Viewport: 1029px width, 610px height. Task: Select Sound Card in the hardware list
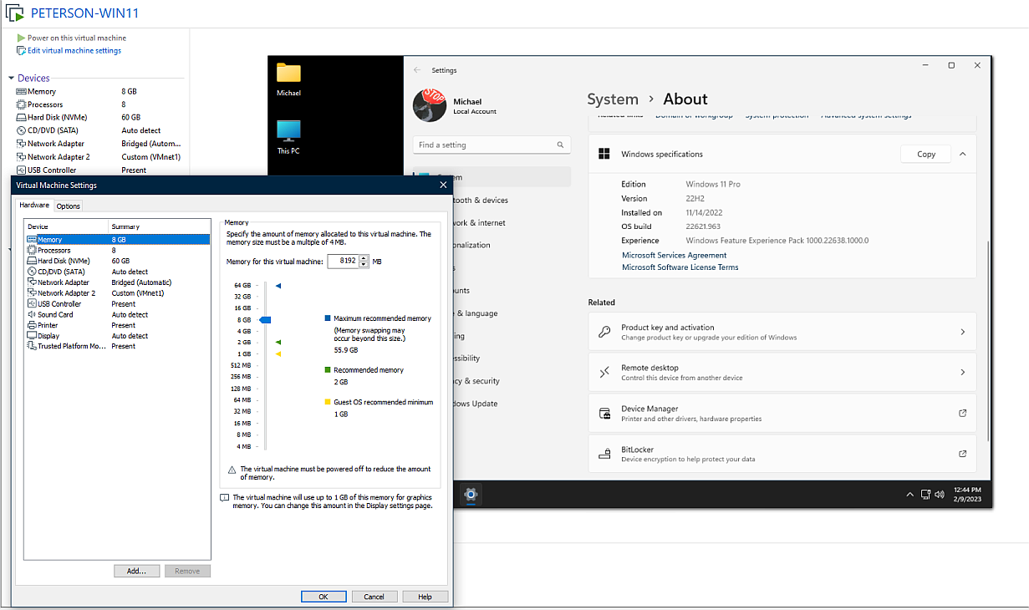[x=55, y=315]
